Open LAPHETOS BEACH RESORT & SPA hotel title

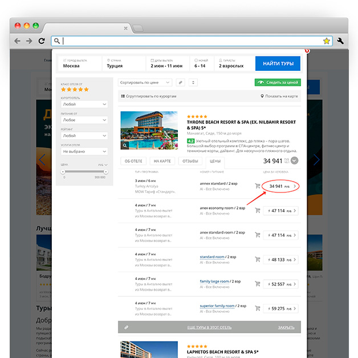[x=222, y=352]
